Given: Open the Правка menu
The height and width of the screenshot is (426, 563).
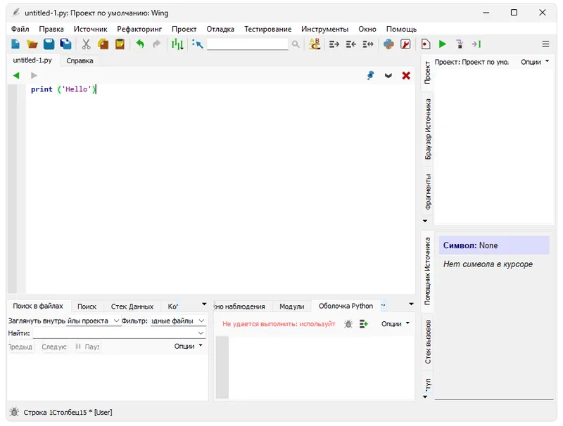Looking at the screenshot, I should click(x=51, y=29).
